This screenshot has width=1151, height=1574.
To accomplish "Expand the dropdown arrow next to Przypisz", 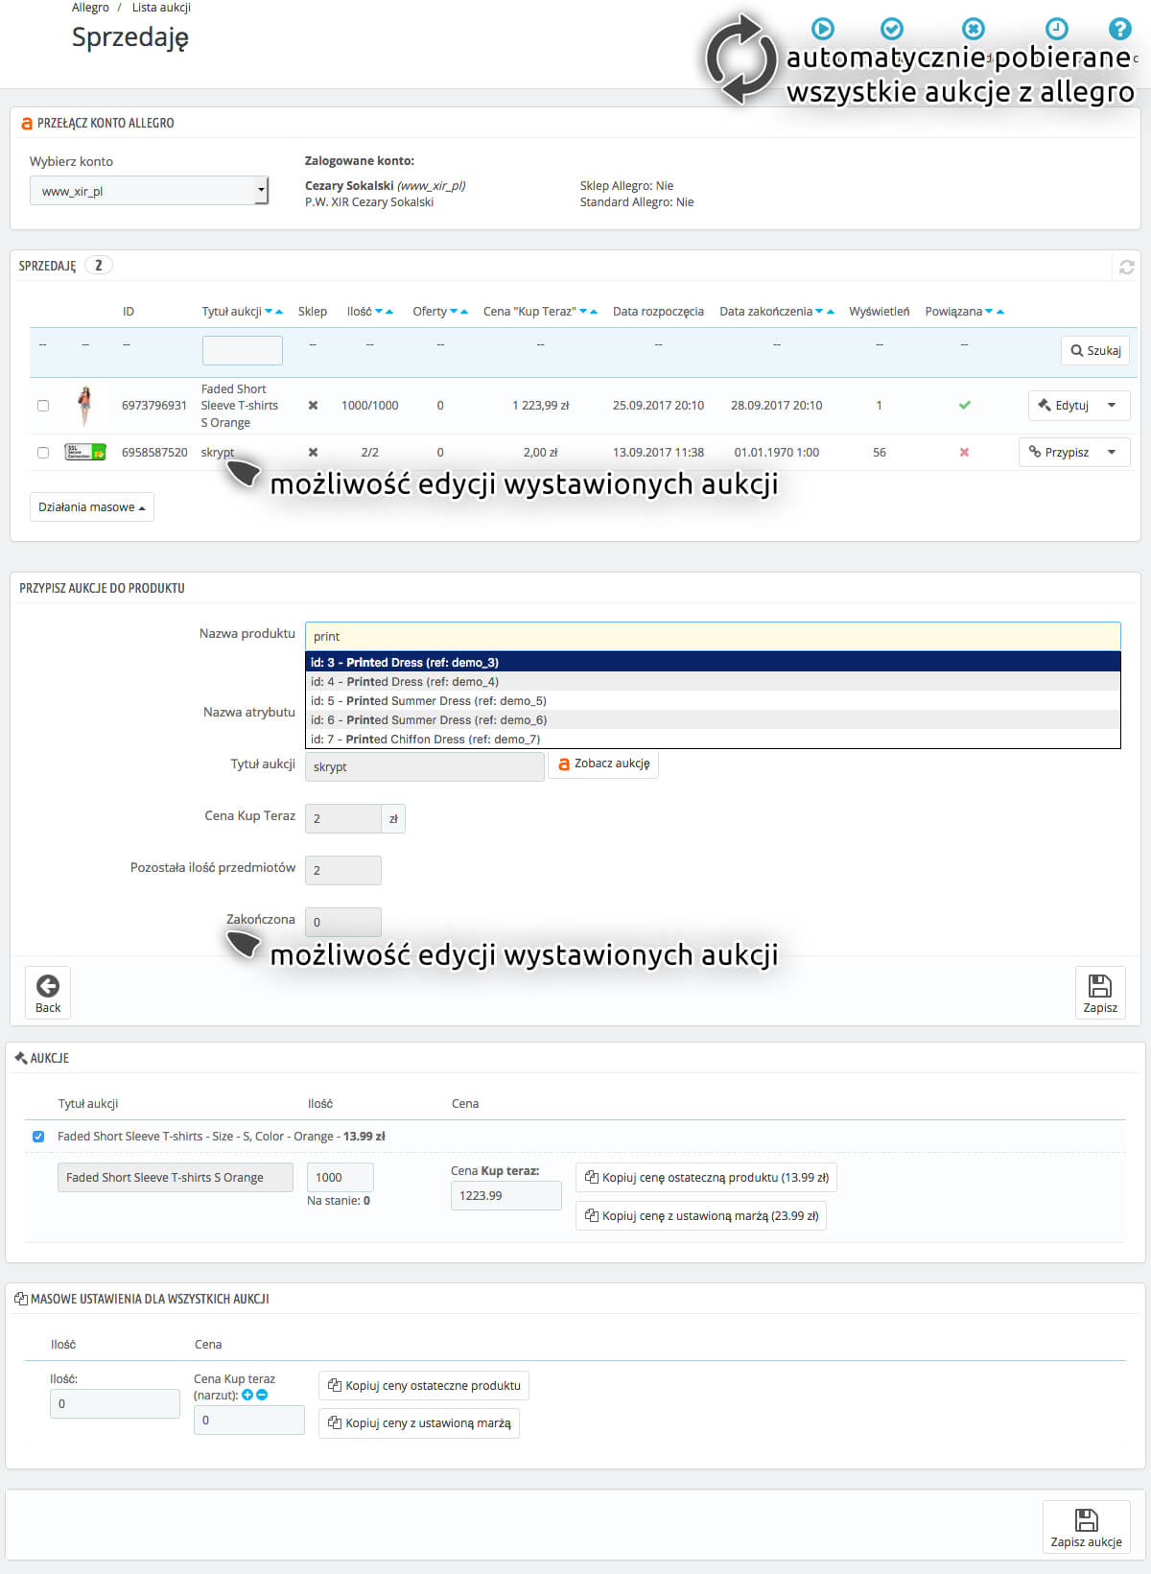I will (x=1112, y=452).
